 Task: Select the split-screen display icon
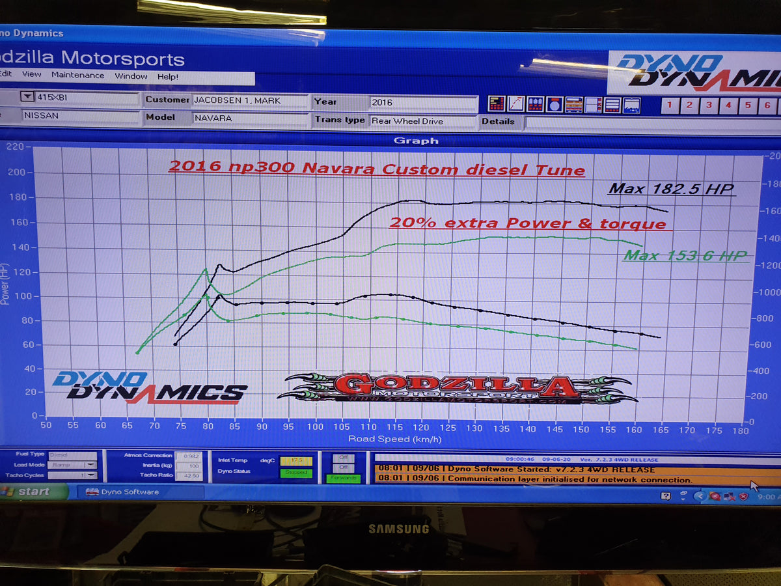(x=593, y=104)
